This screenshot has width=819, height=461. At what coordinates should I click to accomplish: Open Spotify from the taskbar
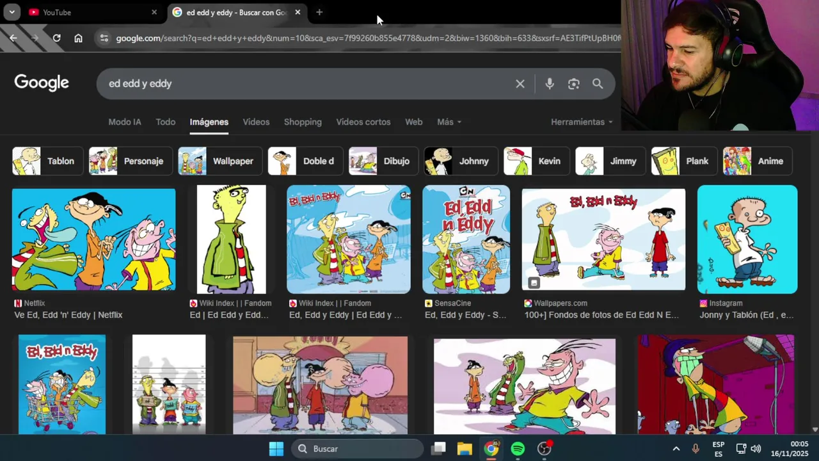[x=518, y=449]
